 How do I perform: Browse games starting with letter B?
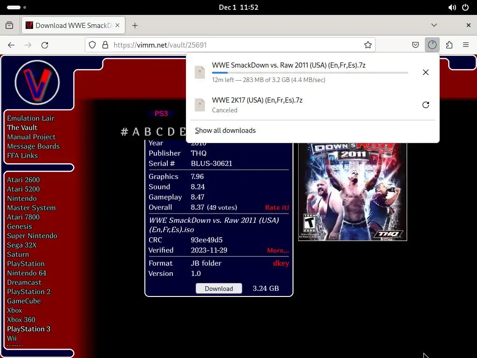(148, 132)
